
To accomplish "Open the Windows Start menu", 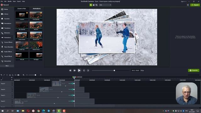I will click(x=2, y=111).
